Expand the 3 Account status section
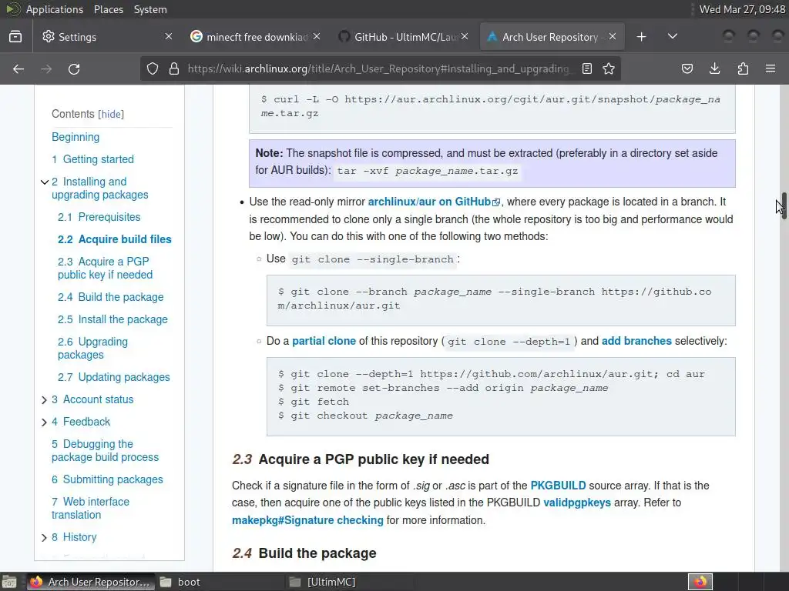The image size is (789, 591). (44, 400)
